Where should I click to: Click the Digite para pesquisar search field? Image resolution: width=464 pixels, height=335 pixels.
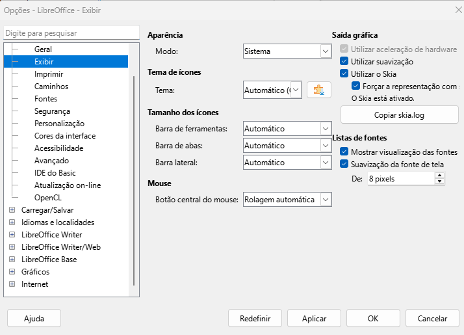point(71,33)
